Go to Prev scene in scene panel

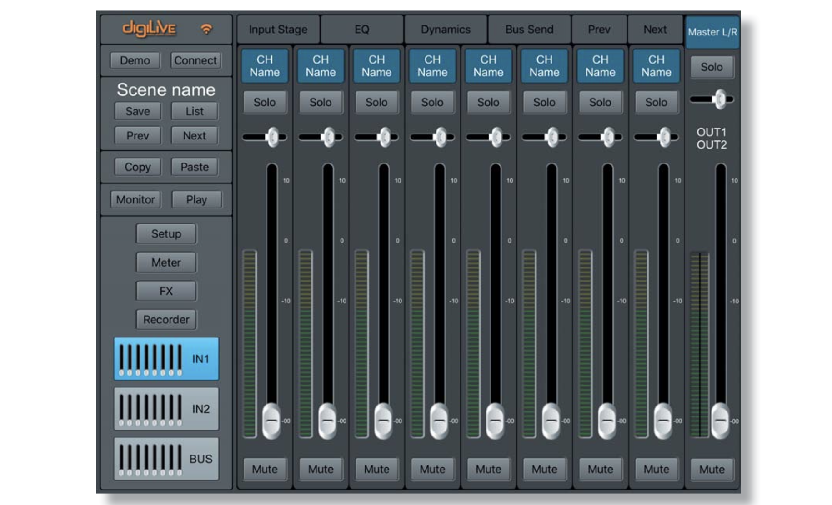click(x=138, y=136)
